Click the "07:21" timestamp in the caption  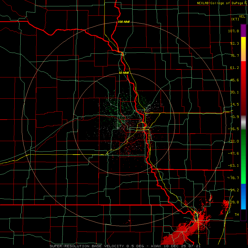click(x=195, y=246)
